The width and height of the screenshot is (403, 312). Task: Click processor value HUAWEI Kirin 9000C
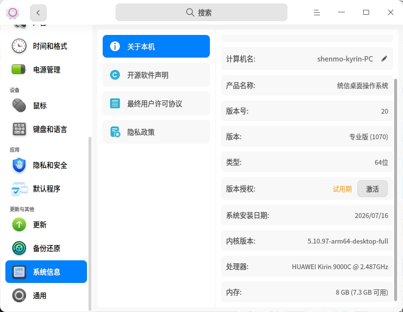tap(340, 267)
